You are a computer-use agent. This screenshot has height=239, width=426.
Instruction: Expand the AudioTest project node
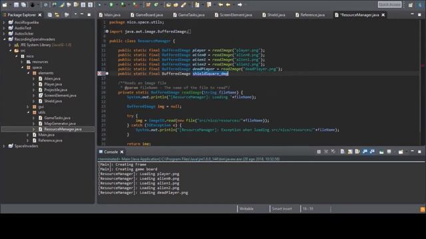tap(4, 28)
